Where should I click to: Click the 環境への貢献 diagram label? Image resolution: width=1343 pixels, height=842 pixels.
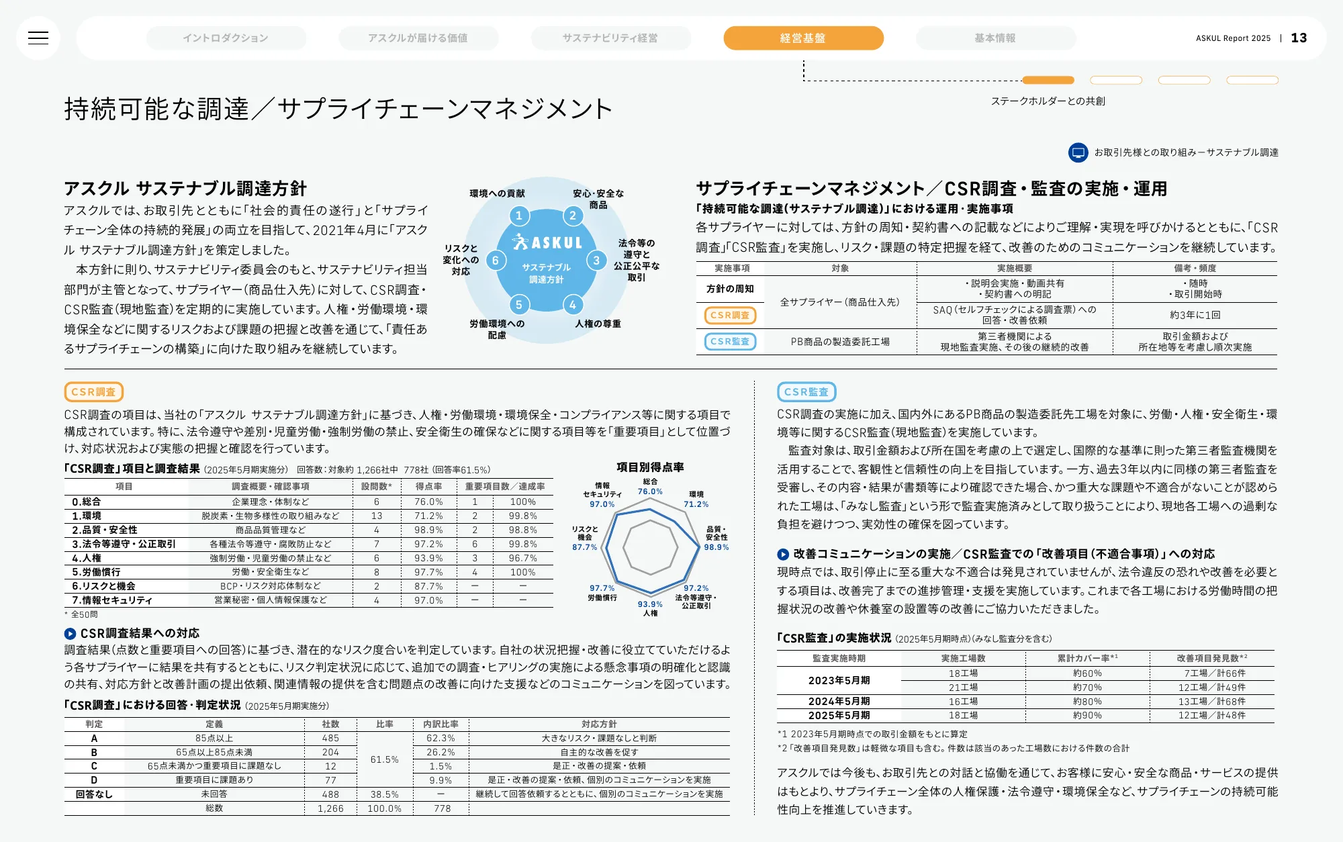[x=497, y=193]
